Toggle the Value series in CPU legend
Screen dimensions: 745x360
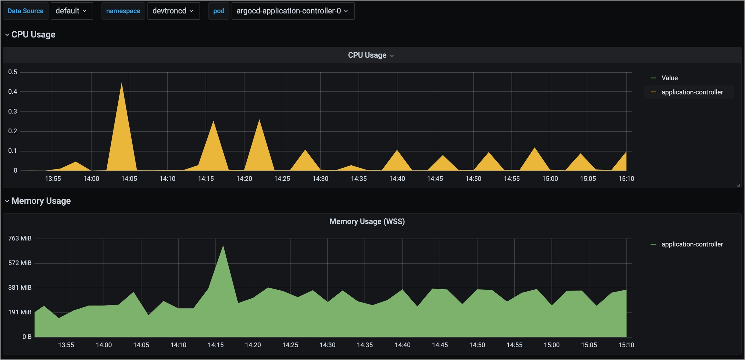click(x=669, y=78)
